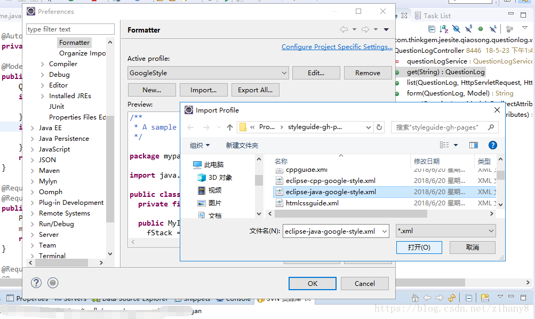The height and width of the screenshot is (319, 535).
Task: Go back in Import Profile file dialog
Action: click(191, 127)
